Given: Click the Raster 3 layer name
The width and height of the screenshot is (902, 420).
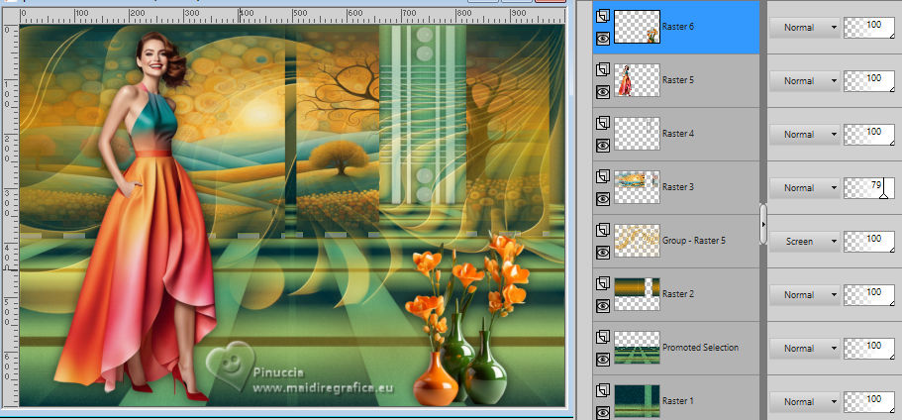Looking at the screenshot, I should [x=677, y=187].
